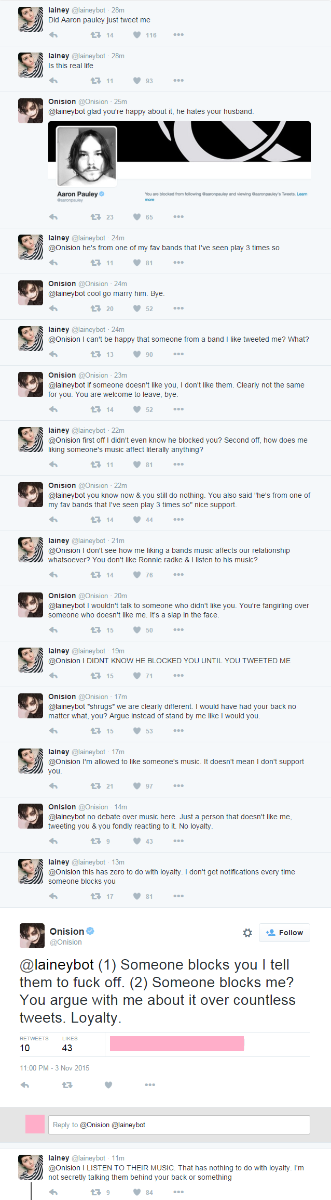
Task: Open the gear settings menu beside Follow
Action: point(247,933)
